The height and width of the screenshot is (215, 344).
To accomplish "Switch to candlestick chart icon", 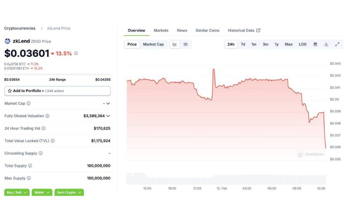I will (186, 44).
